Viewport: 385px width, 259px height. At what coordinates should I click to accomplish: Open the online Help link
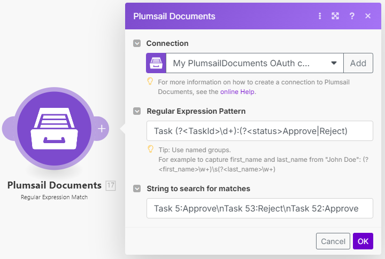(237, 92)
